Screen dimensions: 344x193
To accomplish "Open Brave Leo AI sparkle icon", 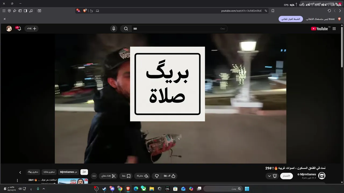I will coord(15,11).
